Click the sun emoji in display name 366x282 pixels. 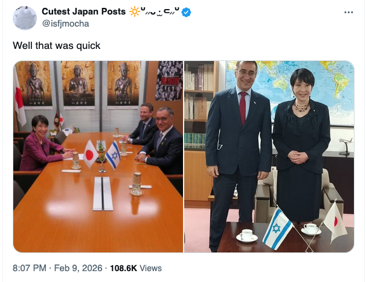135,11
